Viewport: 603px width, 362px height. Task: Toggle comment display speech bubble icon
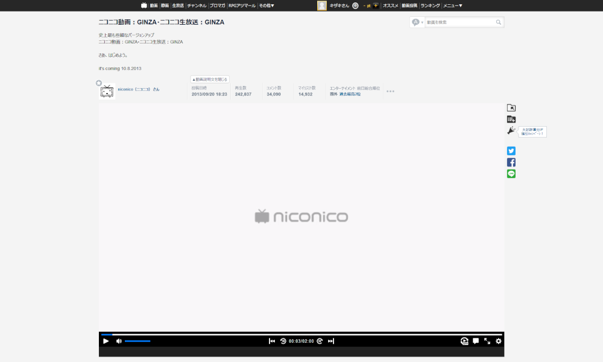(x=476, y=341)
